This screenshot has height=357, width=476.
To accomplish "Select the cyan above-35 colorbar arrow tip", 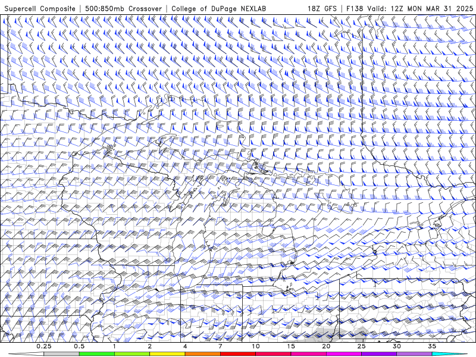I will click(449, 354).
